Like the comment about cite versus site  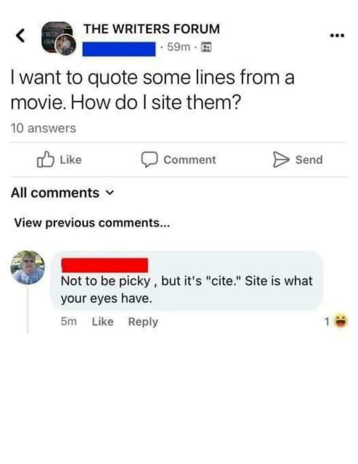click(103, 321)
